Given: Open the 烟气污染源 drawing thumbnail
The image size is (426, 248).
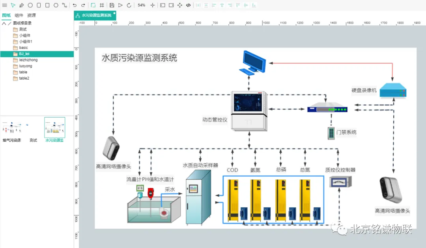Looking at the screenshot, I should 11,128.
